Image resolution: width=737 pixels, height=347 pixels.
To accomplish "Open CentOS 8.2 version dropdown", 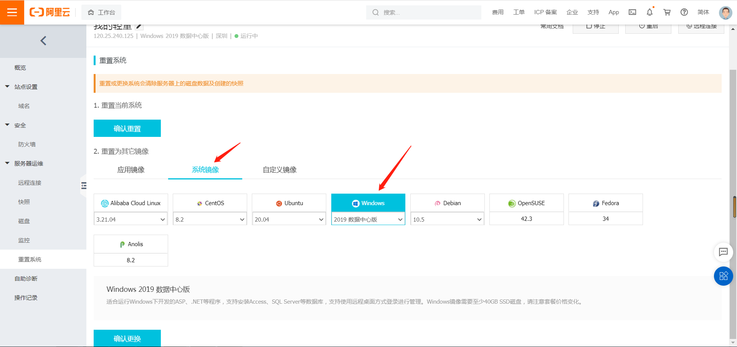I will [210, 219].
